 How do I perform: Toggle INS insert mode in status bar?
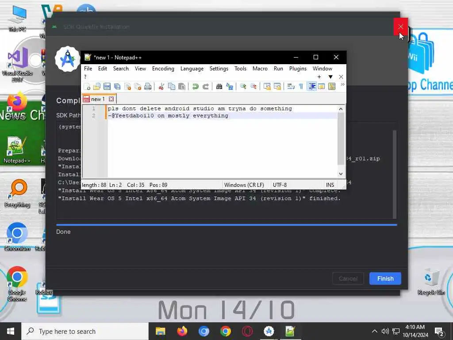pyautogui.click(x=330, y=185)
